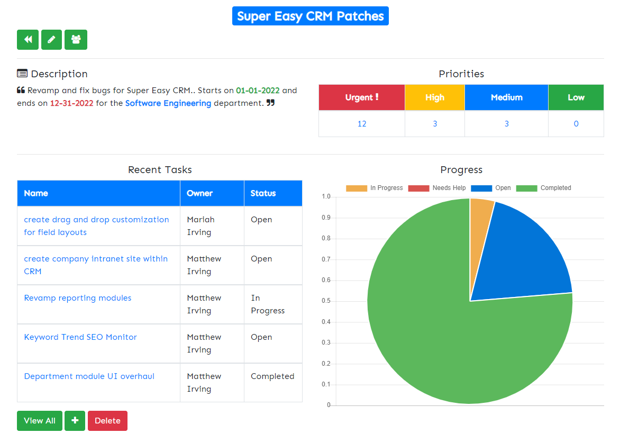
Task: Click the red Urgent header cell
Action: (362, 97)
